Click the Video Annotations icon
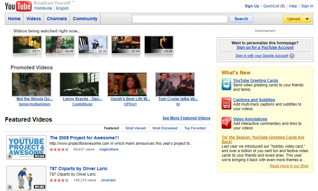 [226, 123]
